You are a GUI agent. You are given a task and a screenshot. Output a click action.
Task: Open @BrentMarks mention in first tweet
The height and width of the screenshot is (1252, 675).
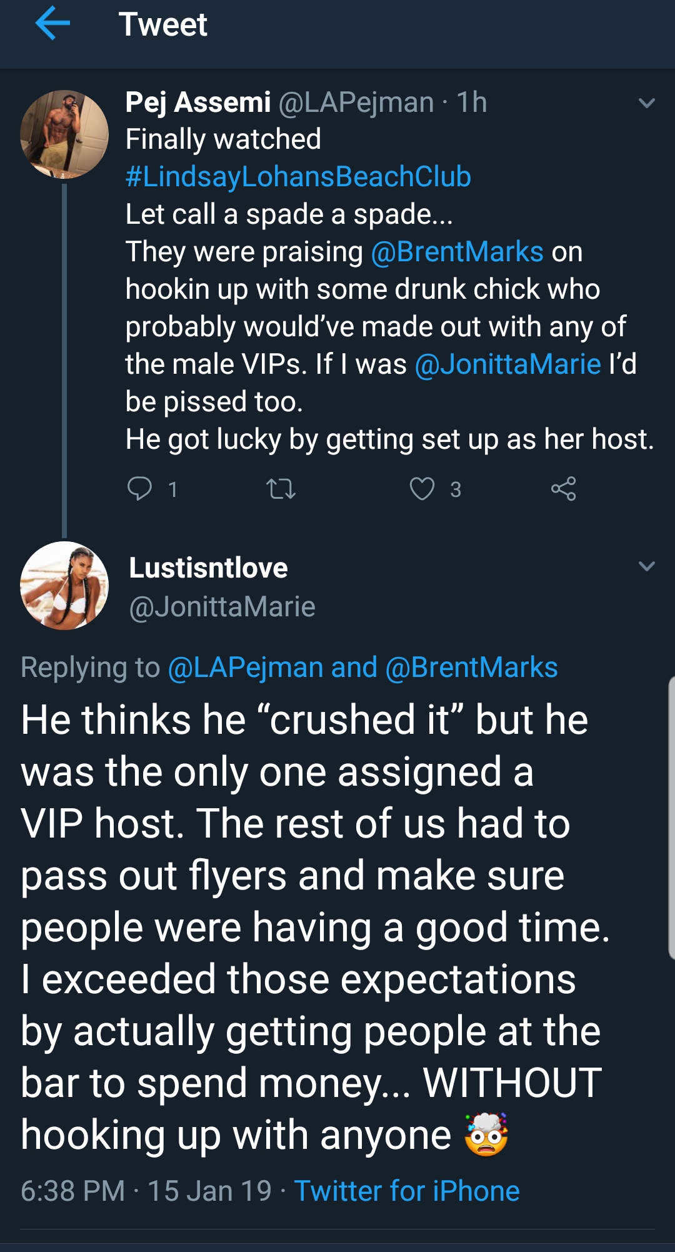pyautogui.click(x=457, y=252)
